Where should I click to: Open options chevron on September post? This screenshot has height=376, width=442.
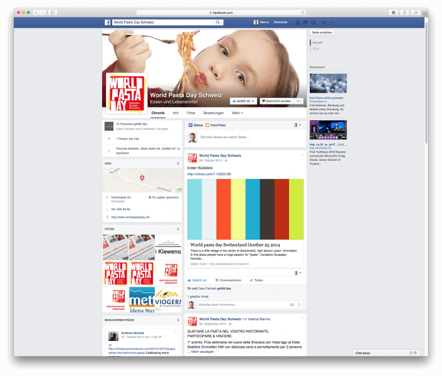(x=302, y=318)
